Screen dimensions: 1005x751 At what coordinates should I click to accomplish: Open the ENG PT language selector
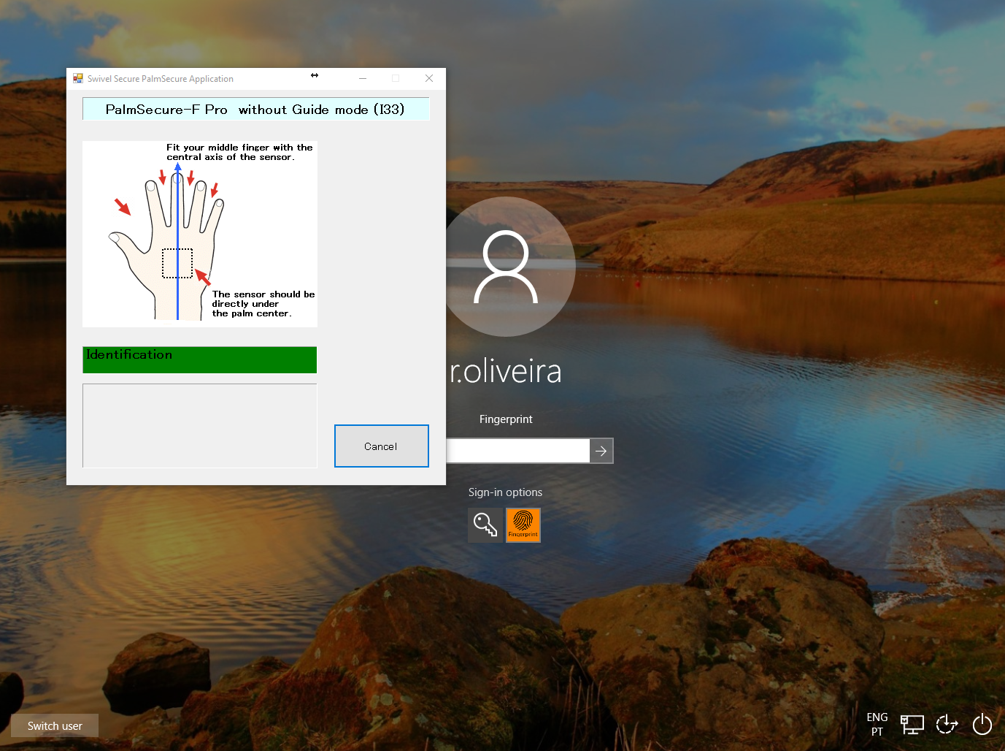point(877,724)
